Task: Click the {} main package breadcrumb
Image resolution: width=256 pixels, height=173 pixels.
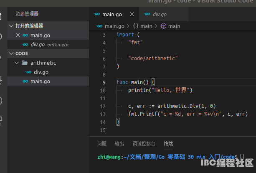Action: (x=142, y=26)
